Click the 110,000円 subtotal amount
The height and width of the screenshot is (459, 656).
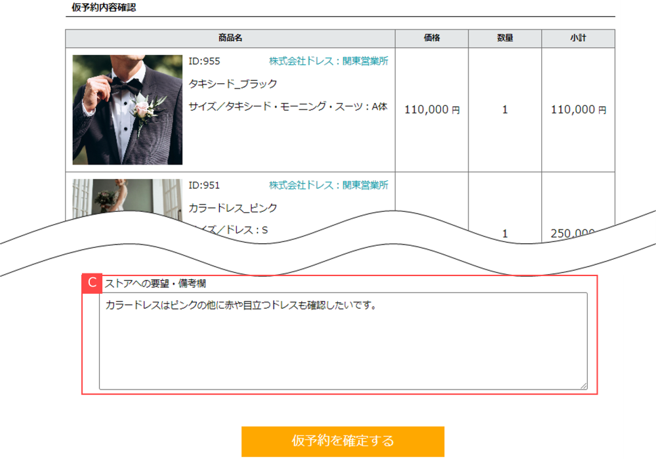(x=578, y=110)
